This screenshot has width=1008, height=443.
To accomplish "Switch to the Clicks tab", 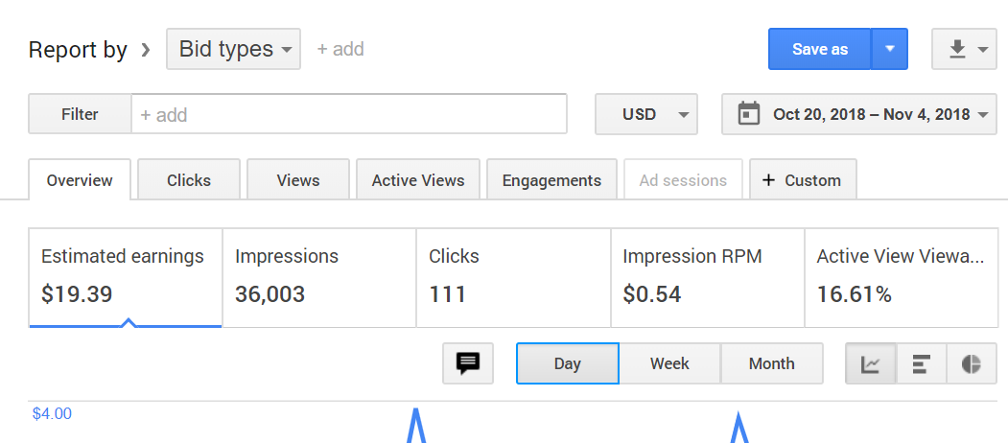I will click(189, 180).
